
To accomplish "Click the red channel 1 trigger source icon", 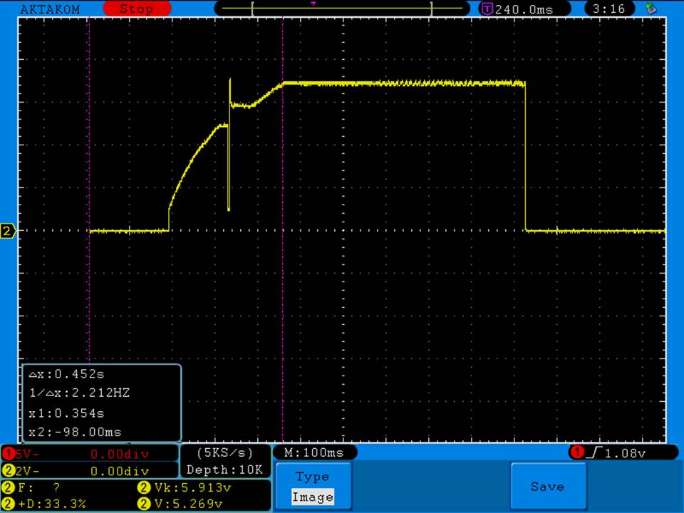I will point(576,452).
